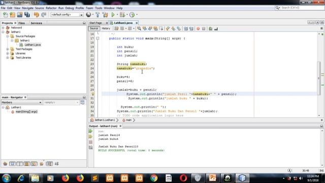Click the Build Project hammer icon
The width and height of the screenshot is (325, 183).
(97, 15)
